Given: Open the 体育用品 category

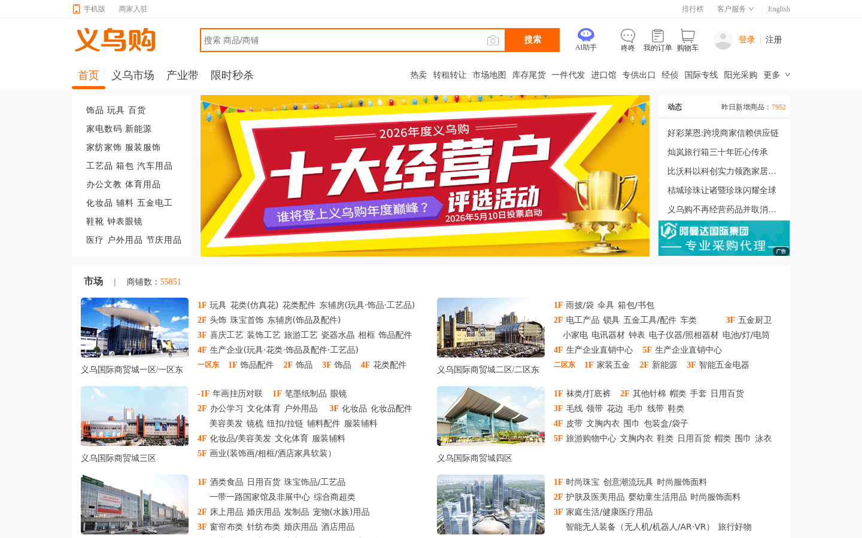Looking at the screenshot, I should [x=142, y=184].
